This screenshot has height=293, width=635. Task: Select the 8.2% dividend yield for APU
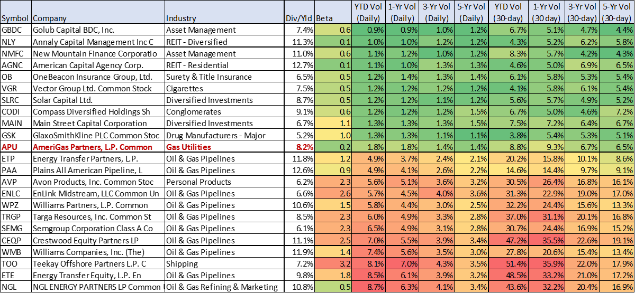[x=299, y=147]
